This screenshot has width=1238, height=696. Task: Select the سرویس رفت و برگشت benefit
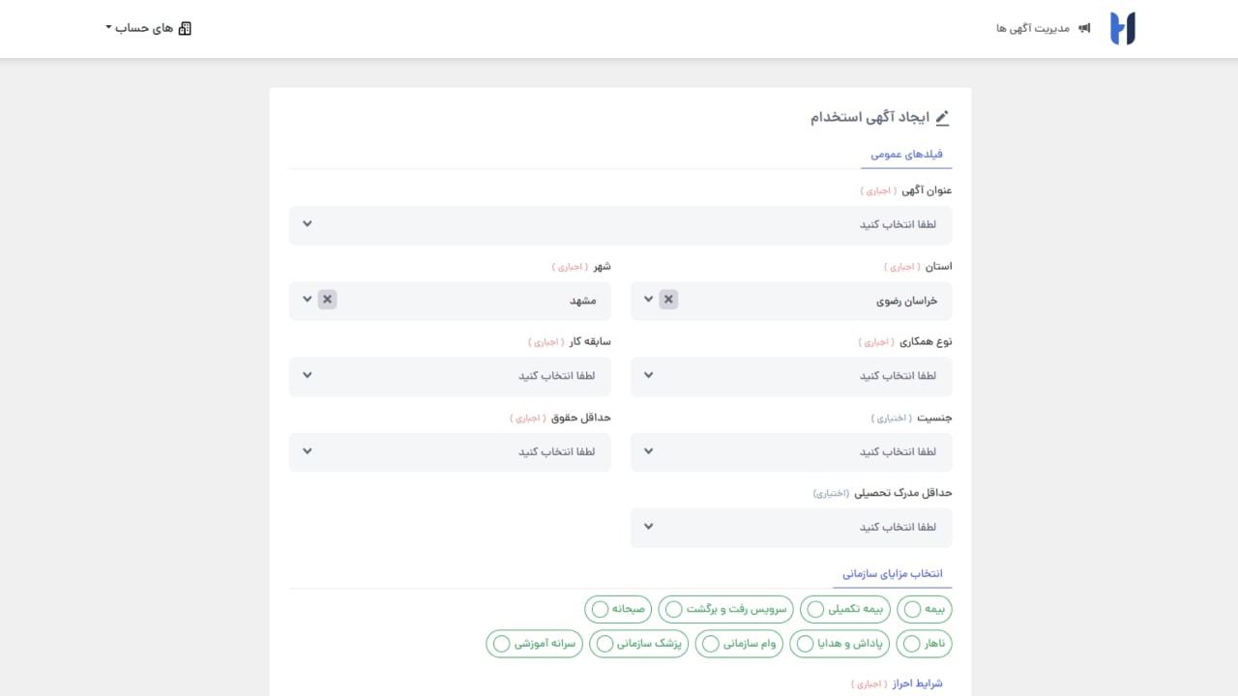click(673, 609)
